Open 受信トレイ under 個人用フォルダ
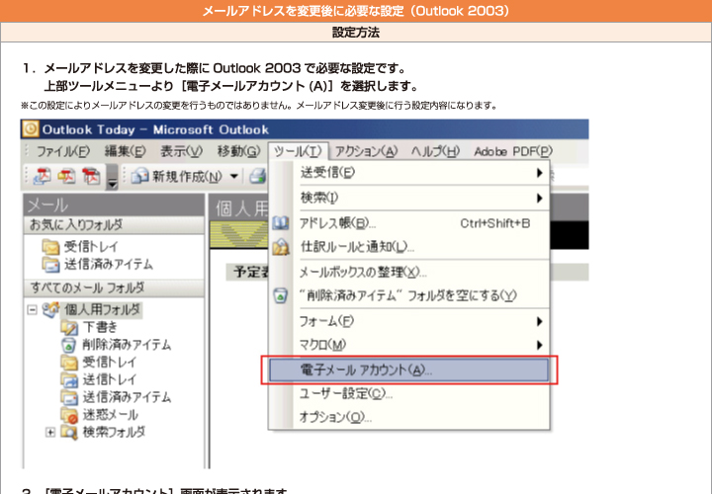This screenshot has width=712, height=494. pyautogui.click(x=109, y=362)
